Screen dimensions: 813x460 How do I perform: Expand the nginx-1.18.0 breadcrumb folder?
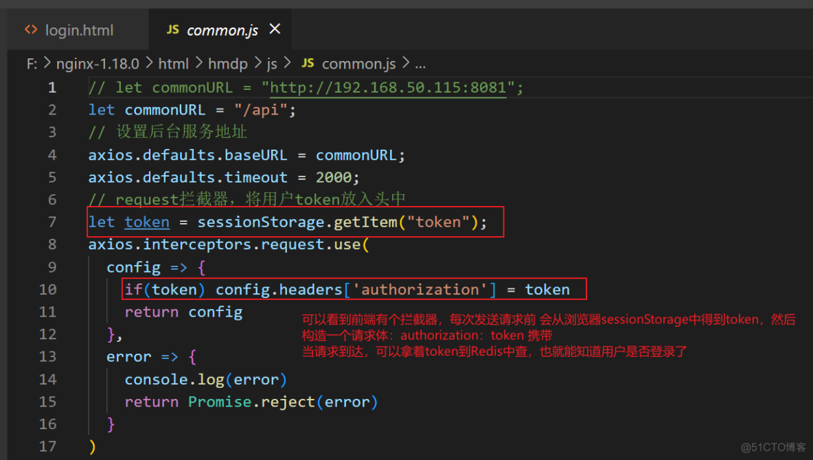(98, 64)
